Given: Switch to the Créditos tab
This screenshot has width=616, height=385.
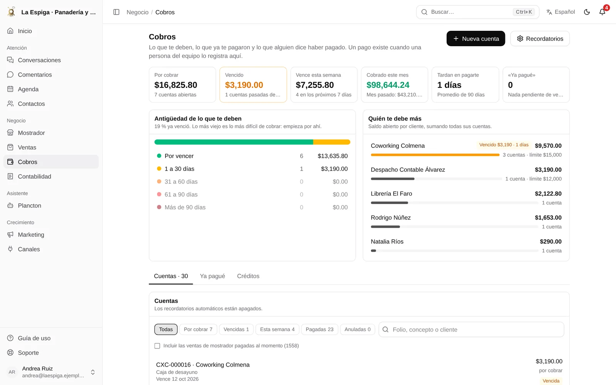Looking at the screenshot, I should click(248, 276).
